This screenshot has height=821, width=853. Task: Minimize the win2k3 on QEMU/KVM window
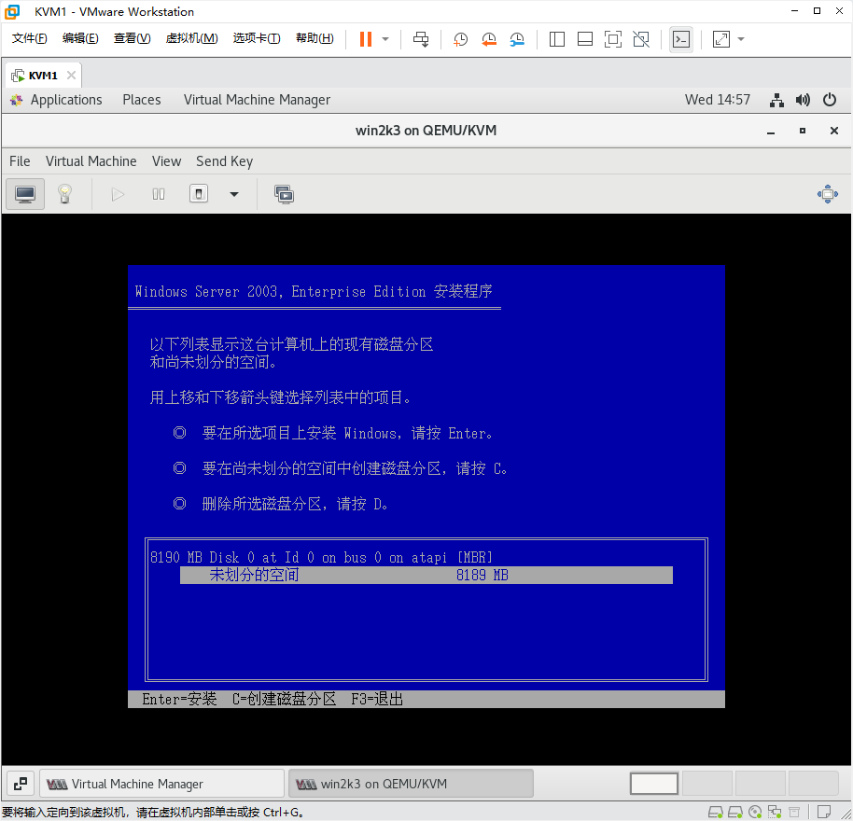(771, 131)
